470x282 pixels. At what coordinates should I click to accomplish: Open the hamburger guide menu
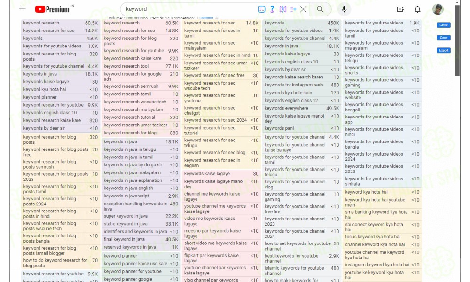23,9
